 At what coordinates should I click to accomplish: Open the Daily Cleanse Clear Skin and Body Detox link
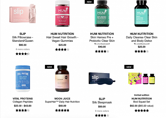click(x=142, y=40)
